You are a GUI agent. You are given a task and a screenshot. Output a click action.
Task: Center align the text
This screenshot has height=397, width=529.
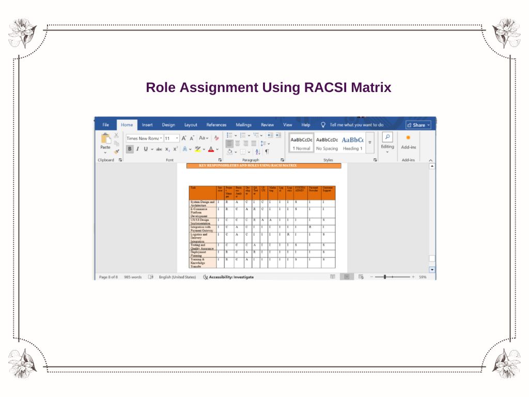click(238, 144)
